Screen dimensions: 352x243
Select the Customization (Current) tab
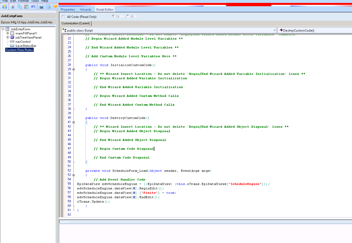pos(75,23)
